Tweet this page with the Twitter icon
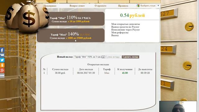Screen dimensions: 199x112 point(2,60)
